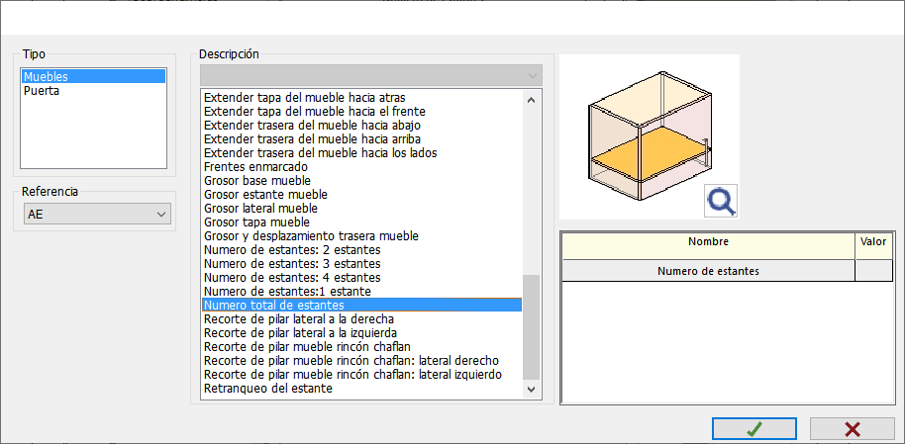Image resolution: width=905 pixels, height=444 pixels.
Task: Select 'Retranqueo del estante' entry
Action: (361, 389)
